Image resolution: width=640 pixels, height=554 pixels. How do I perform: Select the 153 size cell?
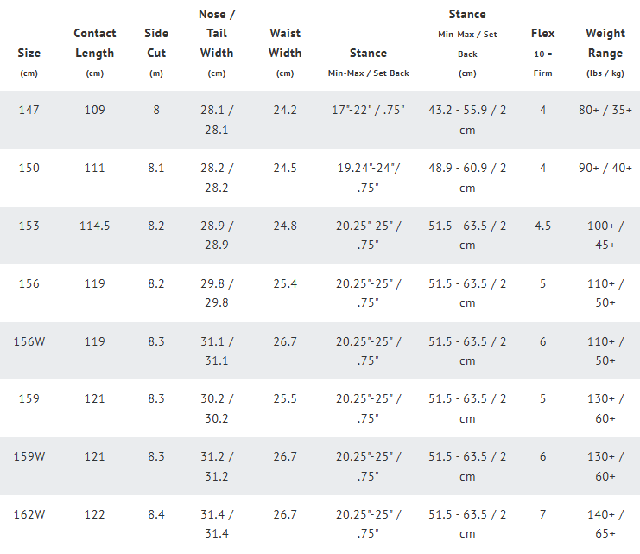[29, 226]
